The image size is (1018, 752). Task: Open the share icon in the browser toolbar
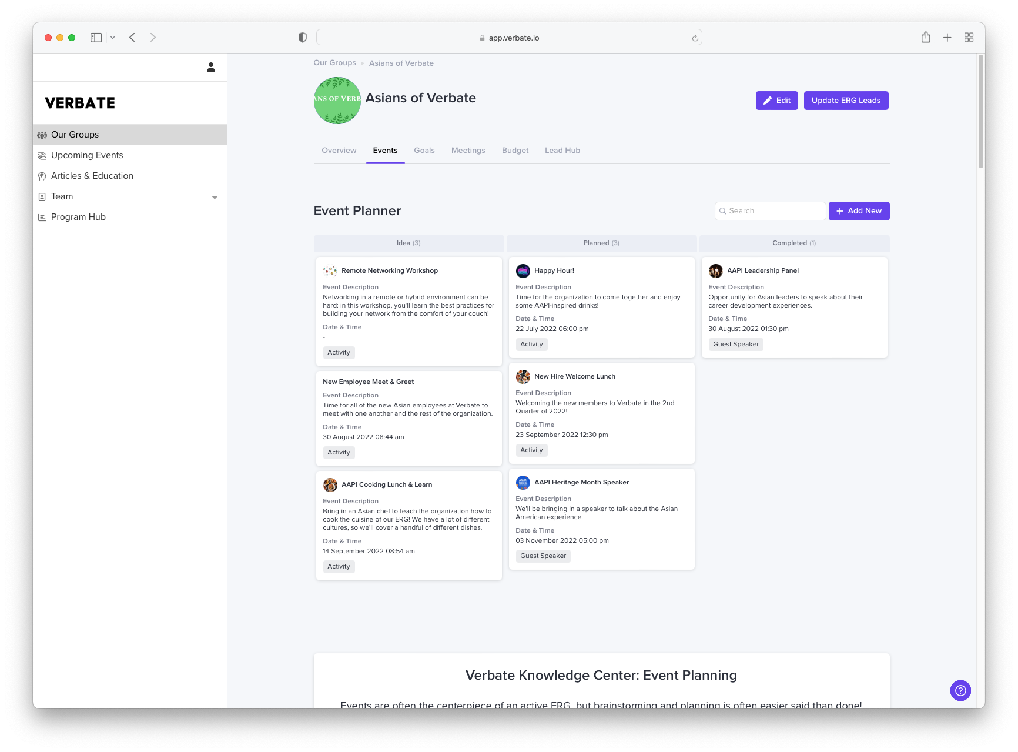926,37
